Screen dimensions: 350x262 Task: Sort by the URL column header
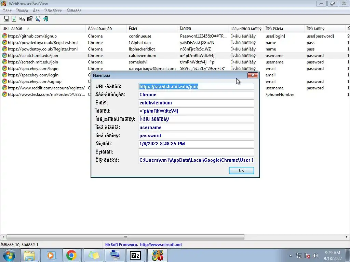(x=43, y=29)
